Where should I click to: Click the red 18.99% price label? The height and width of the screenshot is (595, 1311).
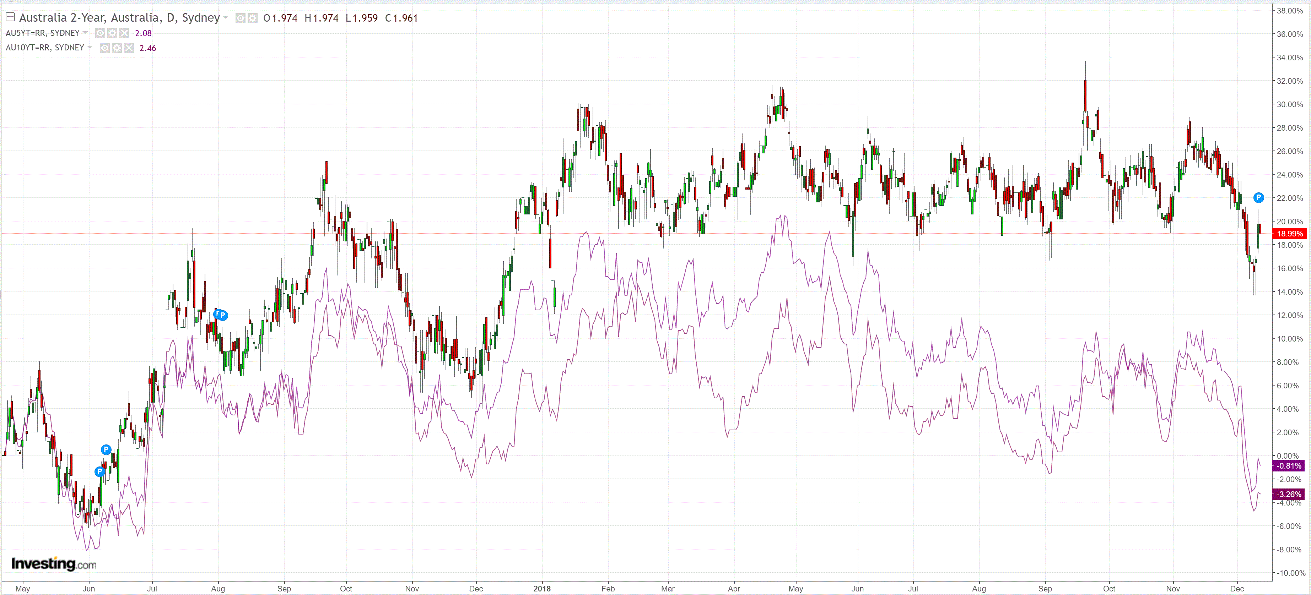[1289, 234]
